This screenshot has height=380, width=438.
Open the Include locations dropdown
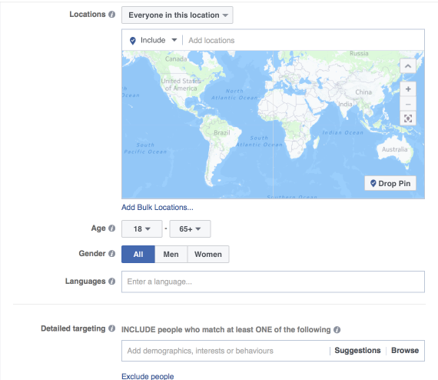158,40
